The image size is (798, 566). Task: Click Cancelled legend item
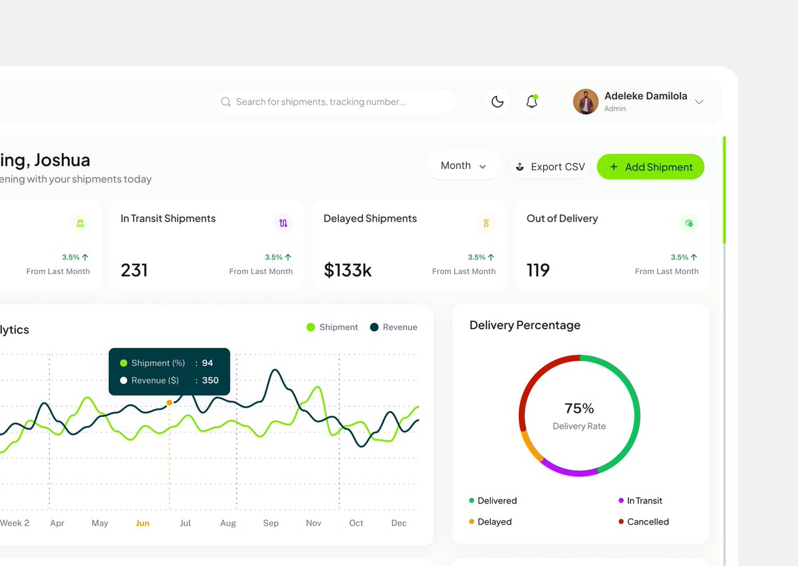[x=644, y=522]
